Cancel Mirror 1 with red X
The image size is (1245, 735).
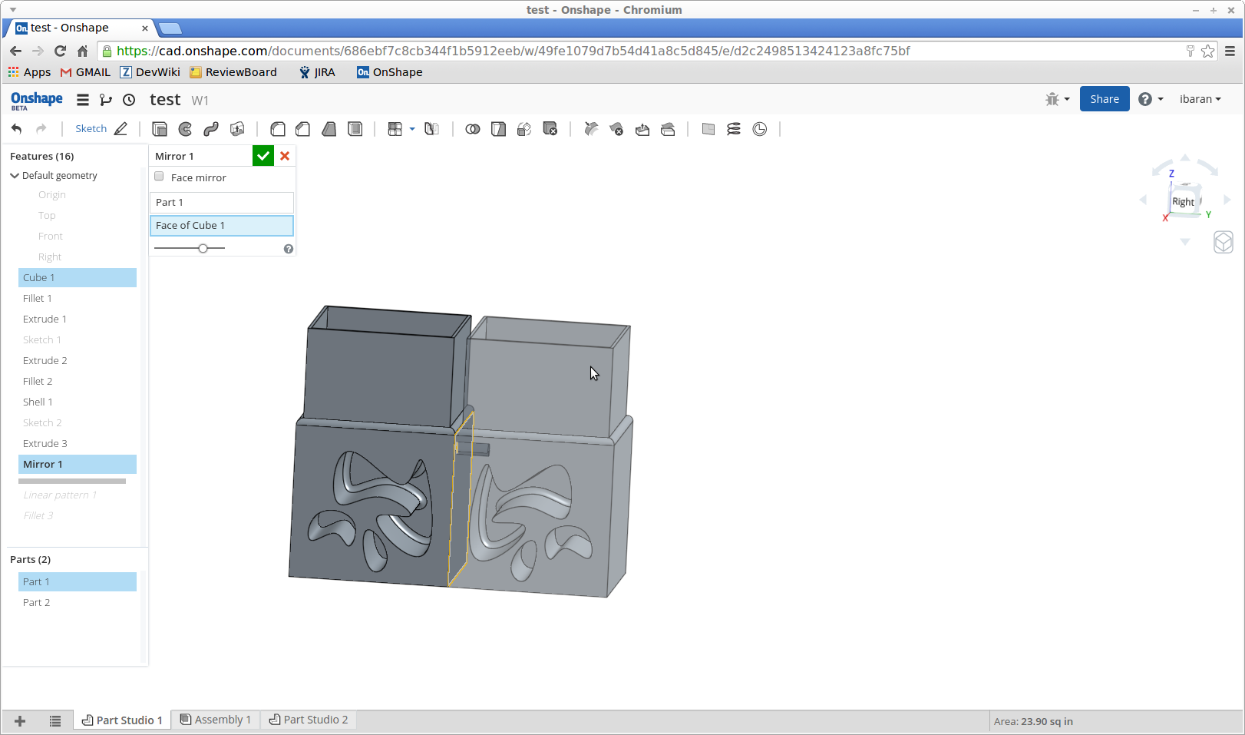coord(285,156)
